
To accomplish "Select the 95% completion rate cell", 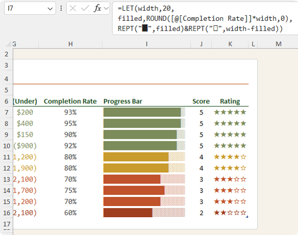I will point(70,124).
